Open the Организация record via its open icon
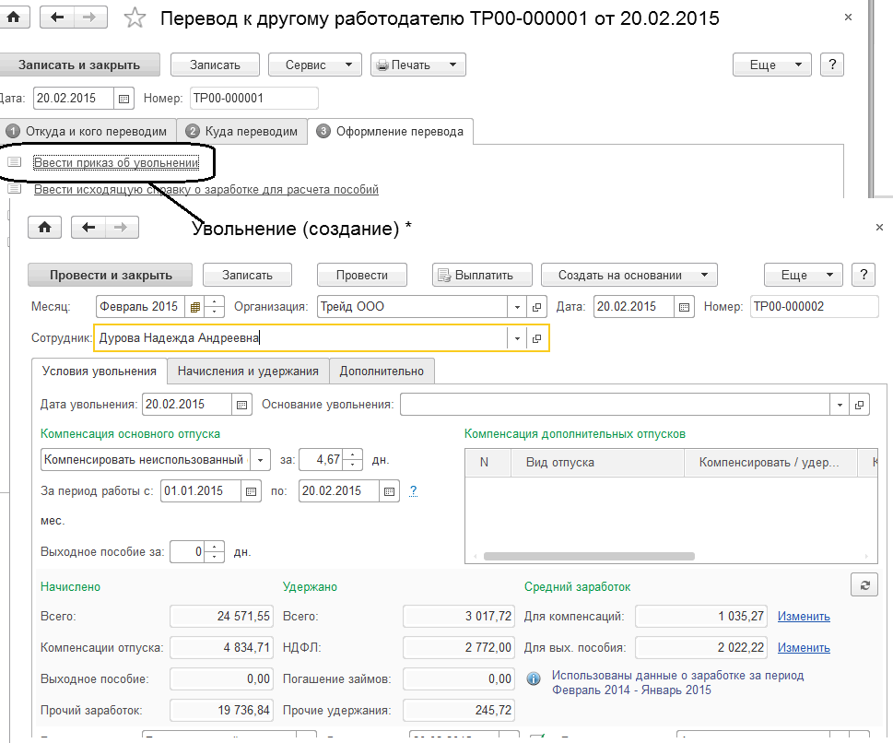The width and height of the screenshot is (893, 743). [x=538, y=307]
